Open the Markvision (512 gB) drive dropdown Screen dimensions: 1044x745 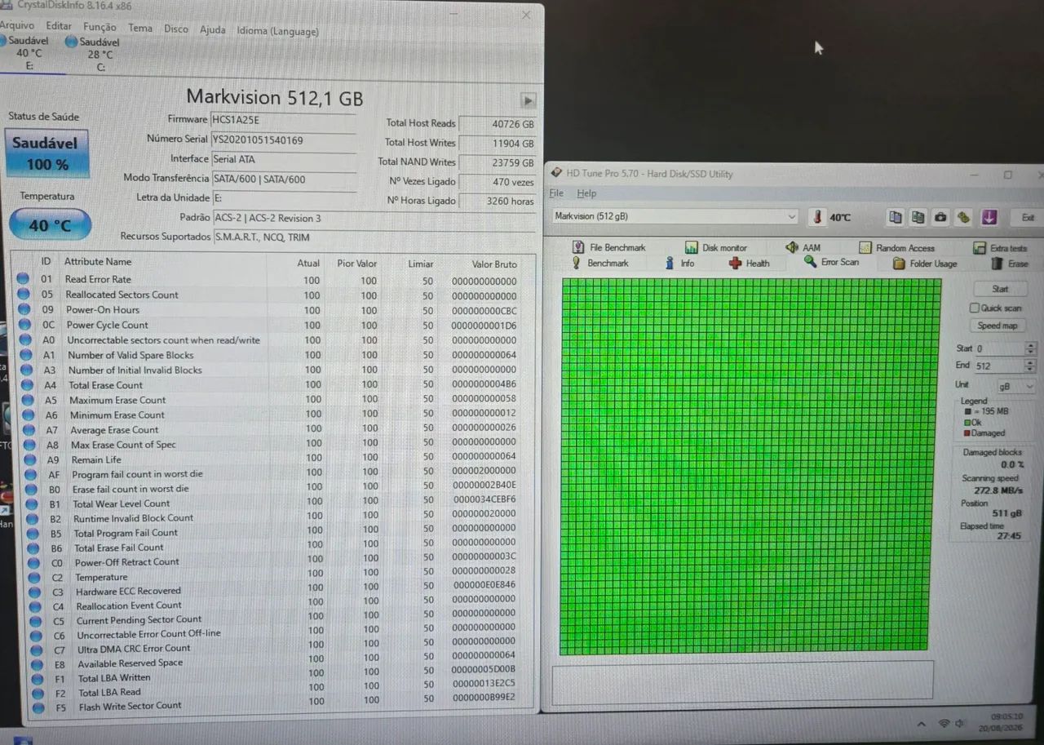(675, 216)
